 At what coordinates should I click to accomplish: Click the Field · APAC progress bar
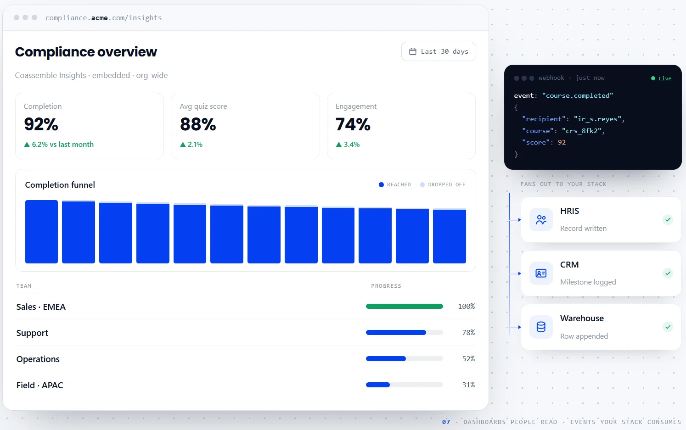[x=405, y=385]
